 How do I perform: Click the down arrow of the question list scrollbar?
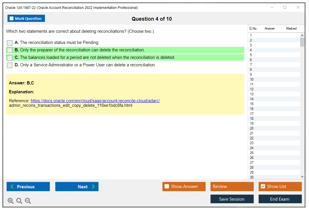point(302,177)
